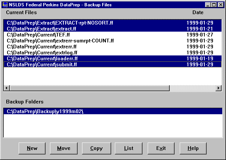The width and height of the screenshot is (226, 160).
Task: Open Help for Backup Files
Action: pyautogui.click(x=193, y=148)
